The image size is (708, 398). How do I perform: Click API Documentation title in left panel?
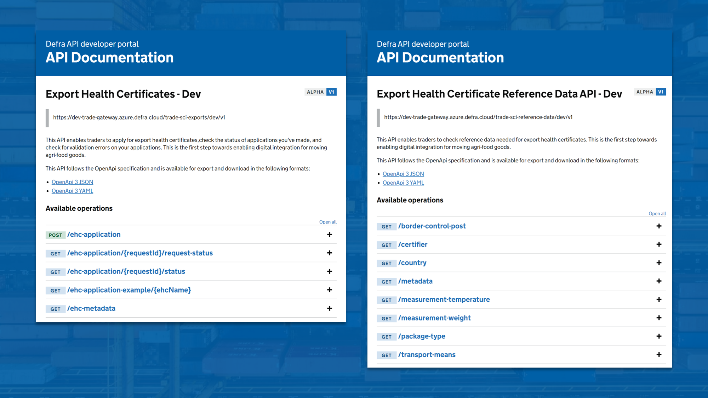coord(110,58)
